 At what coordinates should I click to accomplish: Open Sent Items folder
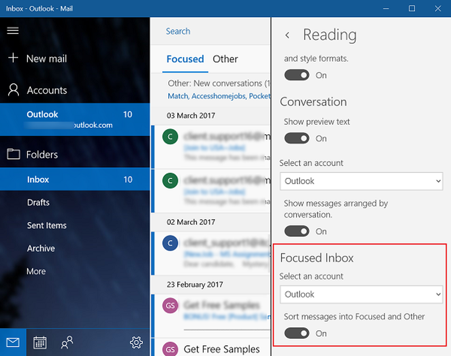click(x=46, y=225)
